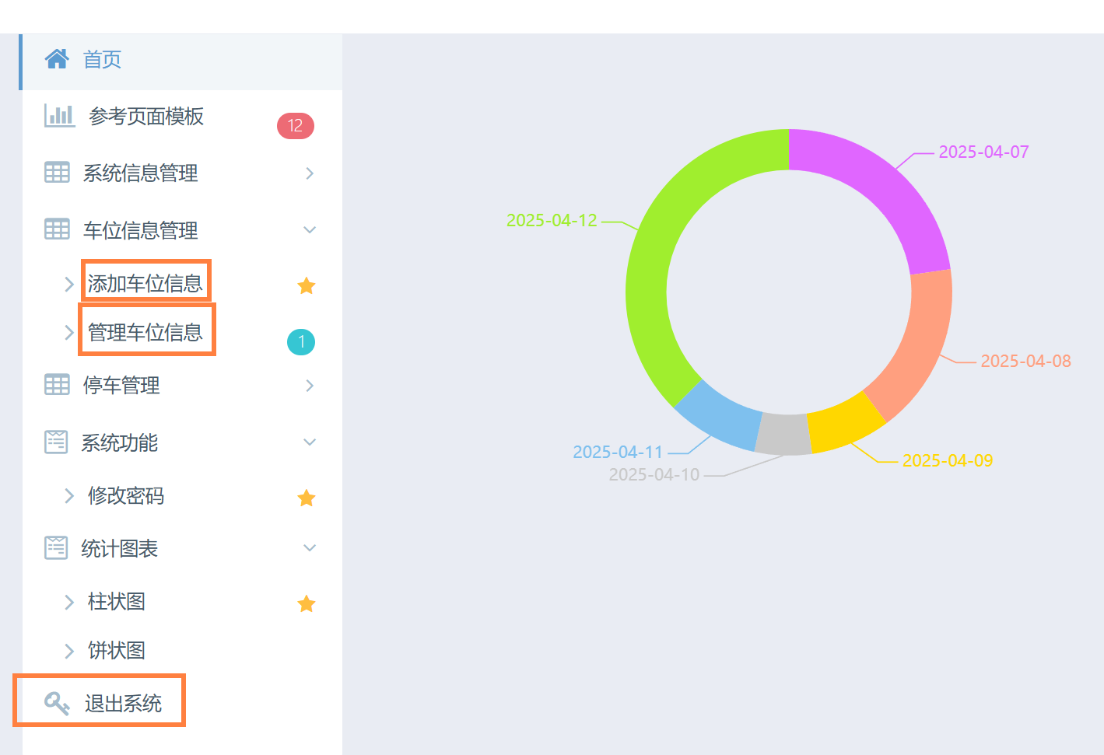
Task: Click star icon next to 修改密码
Action: (307, 498)
